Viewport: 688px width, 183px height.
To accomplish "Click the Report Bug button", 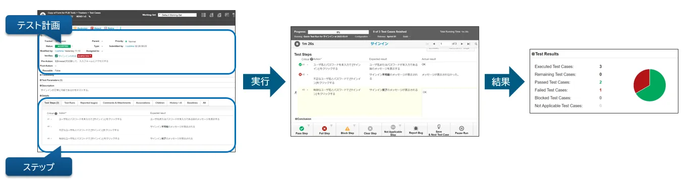I will click(x=416, y=130).
